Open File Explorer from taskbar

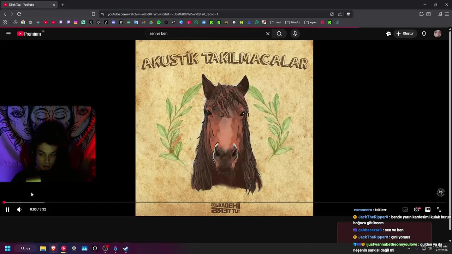tap(43, 248)
